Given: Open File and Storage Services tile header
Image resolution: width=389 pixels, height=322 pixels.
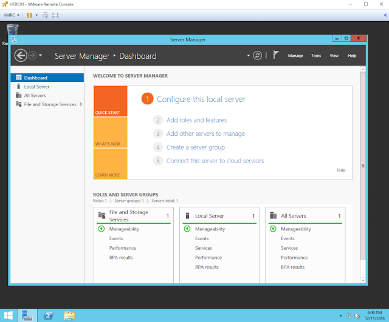Looking at the screenshot, I should click(x=134, y=216).
